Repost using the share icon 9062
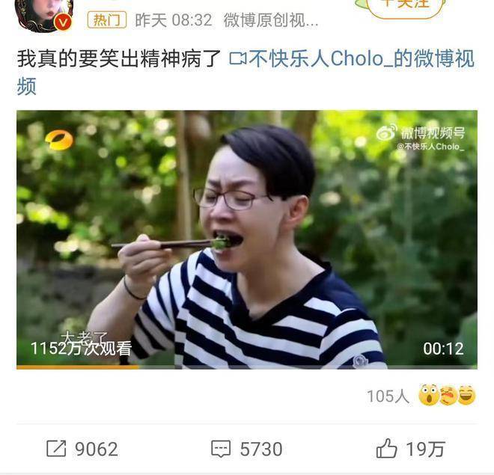The width and height of the screenshot is (494, 475). pos(82,449)
